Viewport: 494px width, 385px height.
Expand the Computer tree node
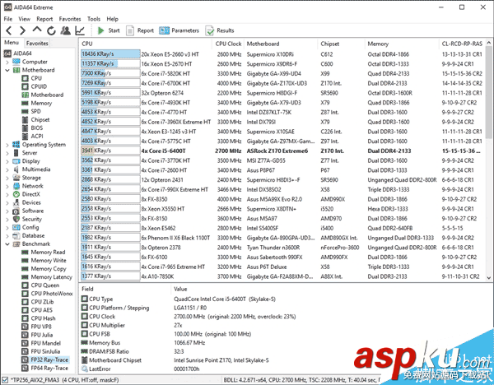coord(7,62)
